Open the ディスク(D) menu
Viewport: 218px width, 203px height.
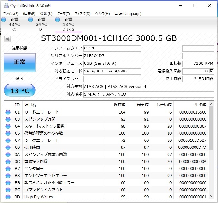(82, 14)
